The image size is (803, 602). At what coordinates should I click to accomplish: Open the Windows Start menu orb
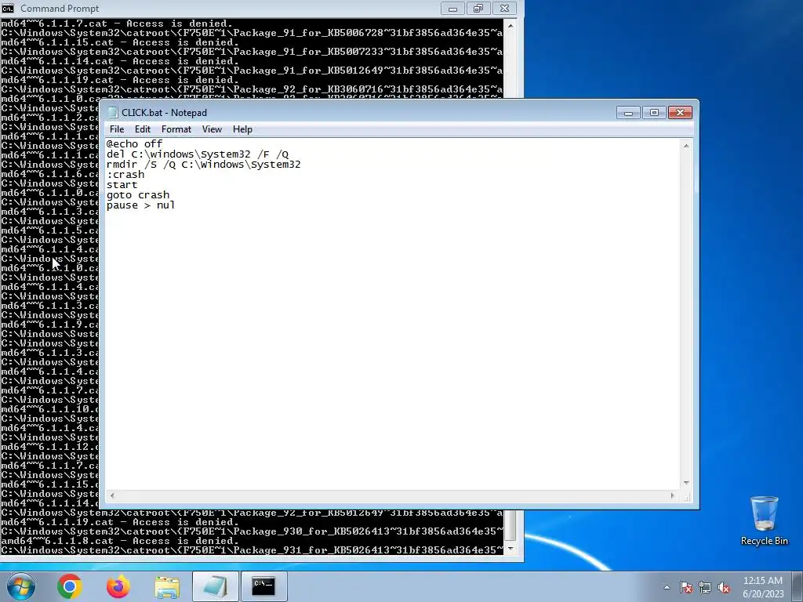(x=20, y=586)
